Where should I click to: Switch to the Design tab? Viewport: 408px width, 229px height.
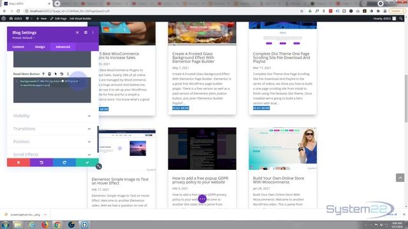[40, 47]
